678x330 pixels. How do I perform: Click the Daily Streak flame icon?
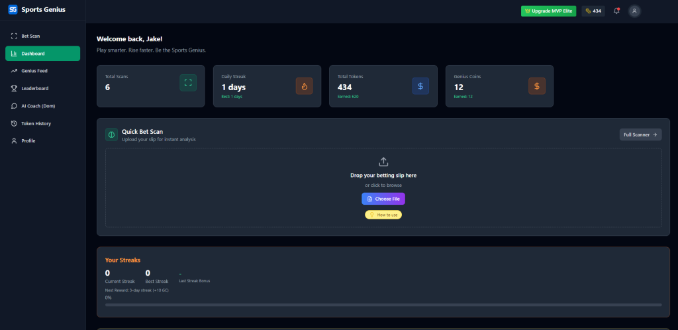click(x=304, y=85)
